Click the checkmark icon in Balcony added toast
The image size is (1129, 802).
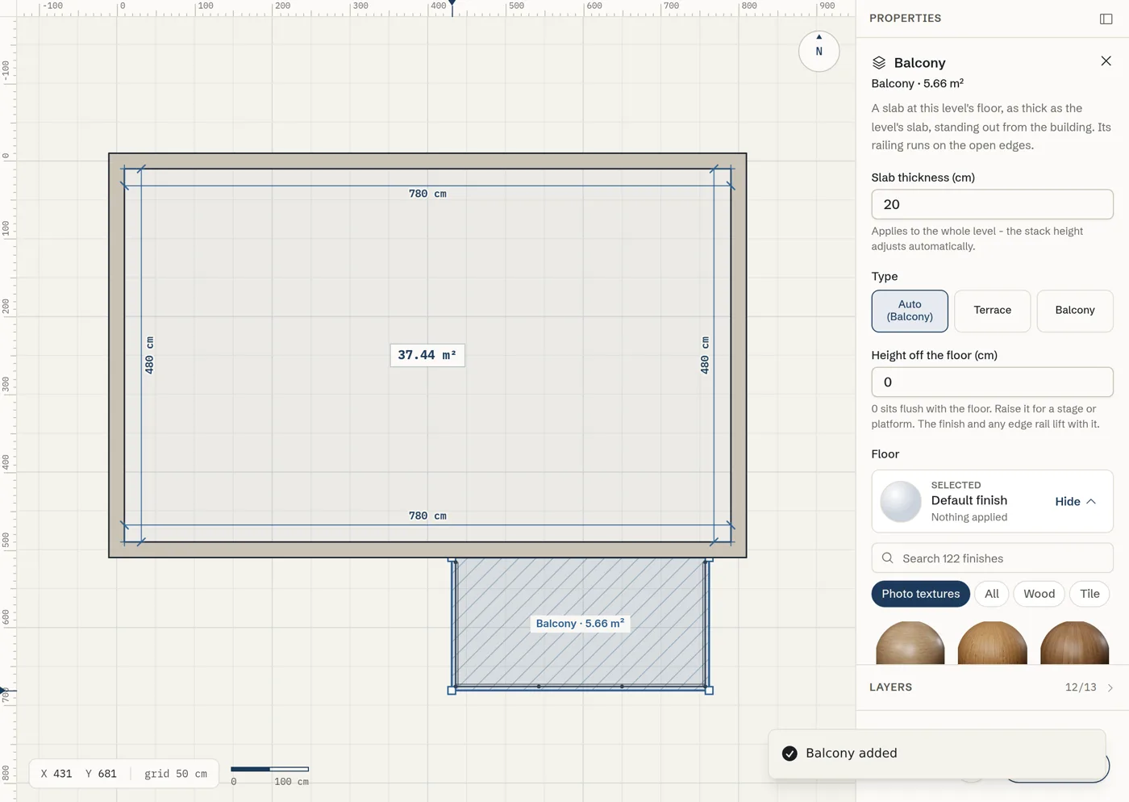(x=789, y=754)
